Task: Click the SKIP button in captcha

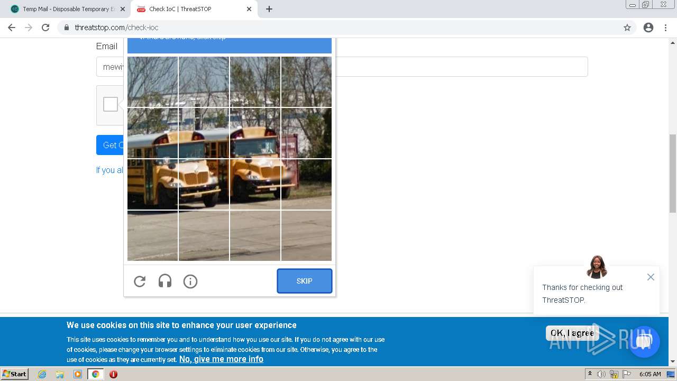Action: pyautogui.click(x=305, y=281)
